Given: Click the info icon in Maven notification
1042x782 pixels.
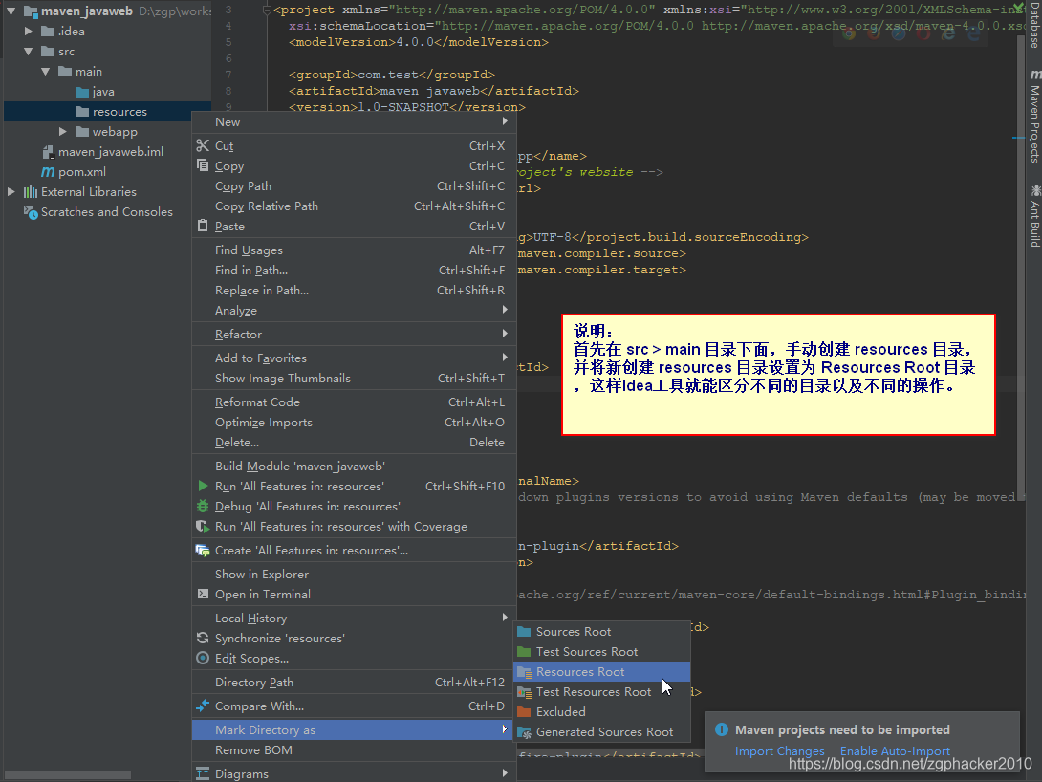Looking at the screenshot, I should pos(721,729).
